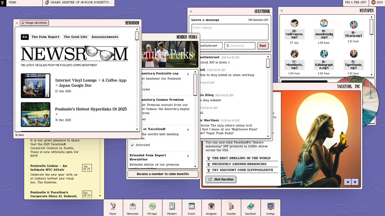
Task: Select the Announcements tab
Action: coord(105,37)
